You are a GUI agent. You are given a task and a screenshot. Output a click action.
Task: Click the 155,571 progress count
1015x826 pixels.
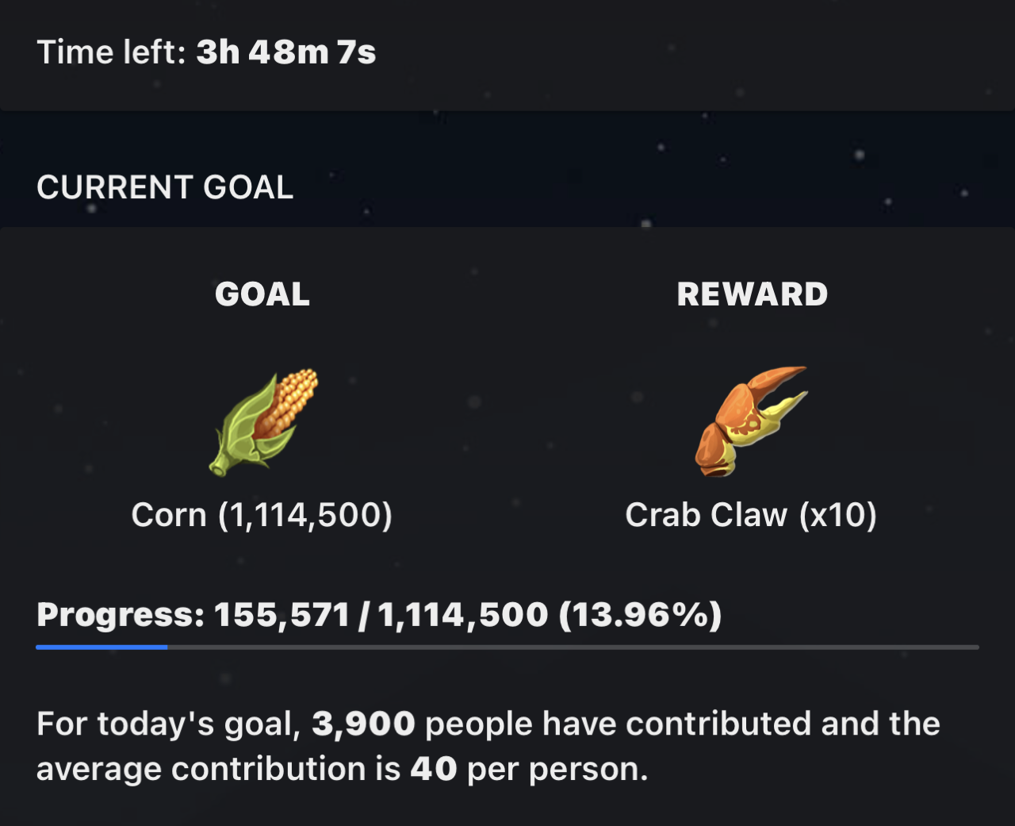(x=282, y=615)
